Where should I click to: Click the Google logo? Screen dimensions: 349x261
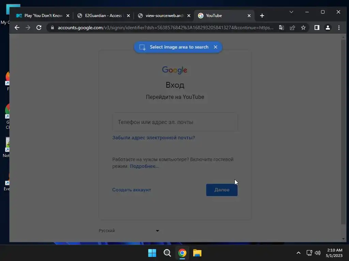[x=175, y=70]
